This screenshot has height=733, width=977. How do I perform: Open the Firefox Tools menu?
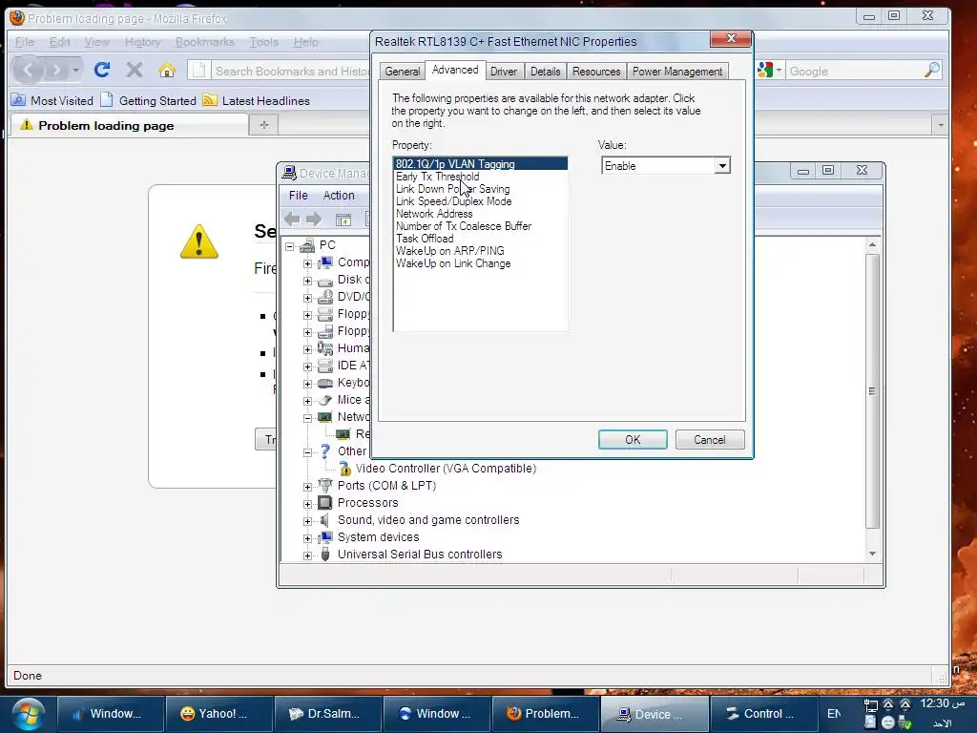(x=264, y=42)
